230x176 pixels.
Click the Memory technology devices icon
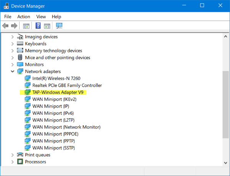[x=20, y=51]
